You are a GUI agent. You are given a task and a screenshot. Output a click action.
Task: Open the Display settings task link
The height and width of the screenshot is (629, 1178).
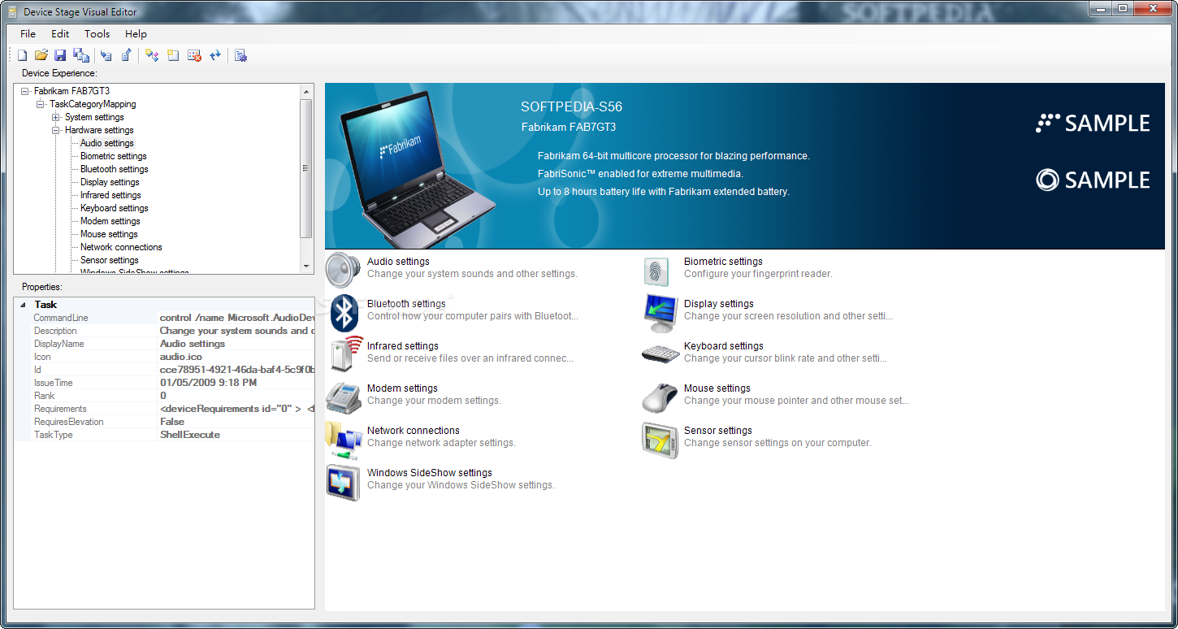pyautogui.click(x=719, y=304)
